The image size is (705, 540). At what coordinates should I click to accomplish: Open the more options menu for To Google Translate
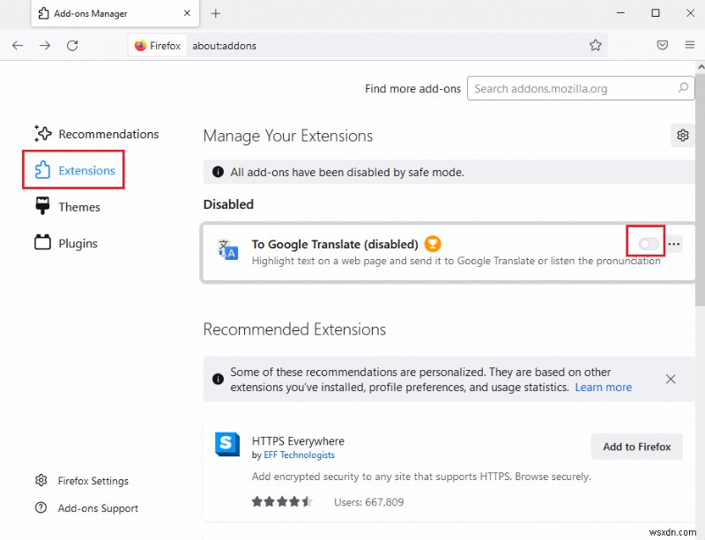[673, 244]
